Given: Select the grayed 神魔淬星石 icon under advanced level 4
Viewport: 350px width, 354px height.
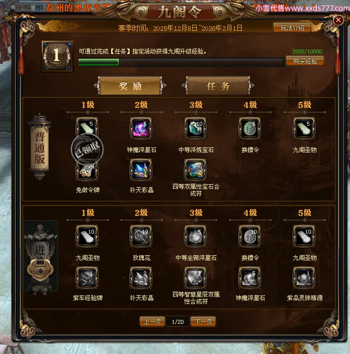Looking at the screenshot, I should pyautogui.click(x=250, y=278).
